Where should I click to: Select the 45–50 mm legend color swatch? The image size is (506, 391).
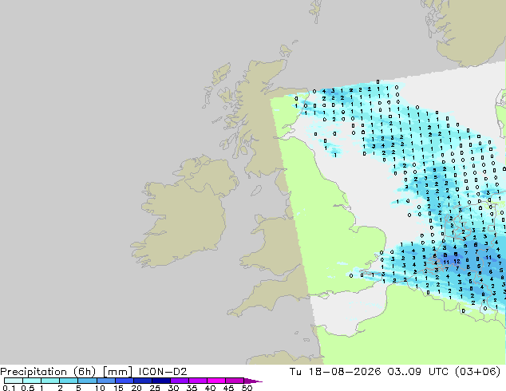pos(235,381)
